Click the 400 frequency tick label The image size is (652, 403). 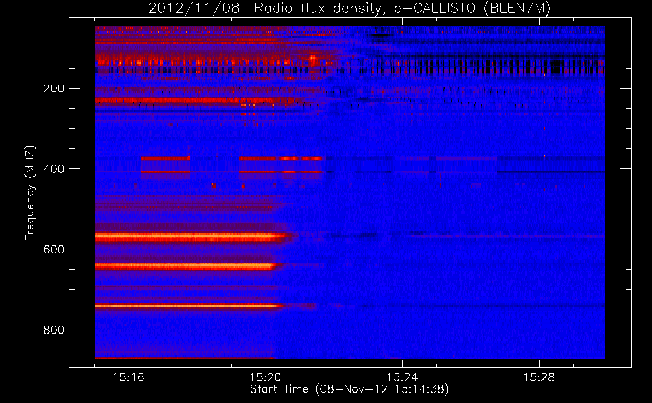pyautogui.click(x=54, y=169)
